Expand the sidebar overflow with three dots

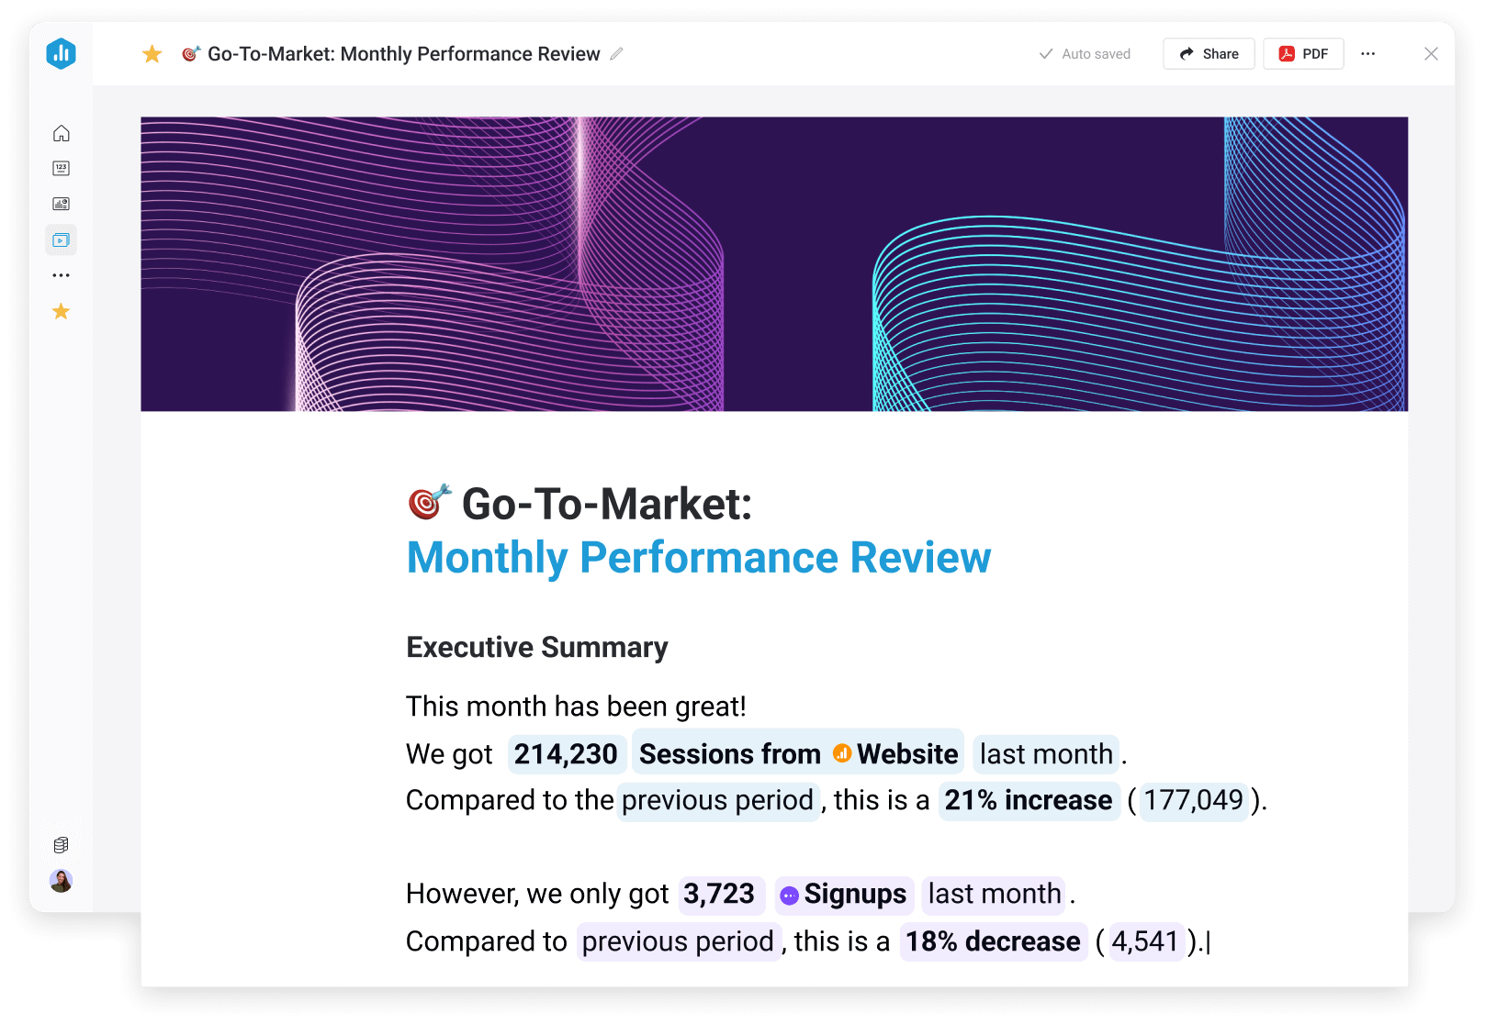(x=61, y=274)
